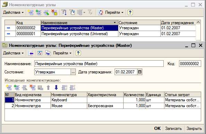The width and height of the screenshot is (206, 134).
Task: Select code cell 000000001
Action: 28,34
